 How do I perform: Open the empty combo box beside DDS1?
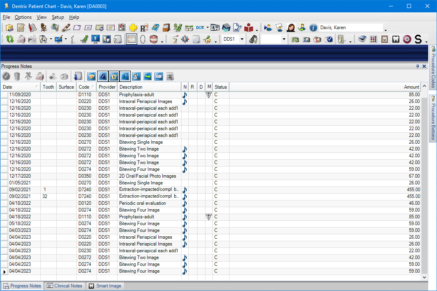click(284, 39)
